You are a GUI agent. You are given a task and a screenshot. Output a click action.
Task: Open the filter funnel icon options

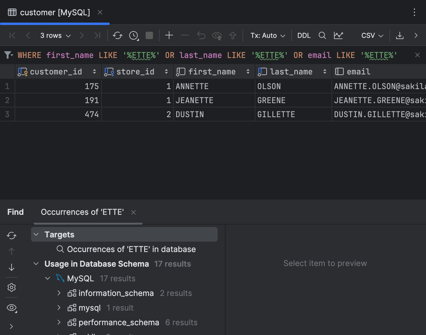point(8,55)
